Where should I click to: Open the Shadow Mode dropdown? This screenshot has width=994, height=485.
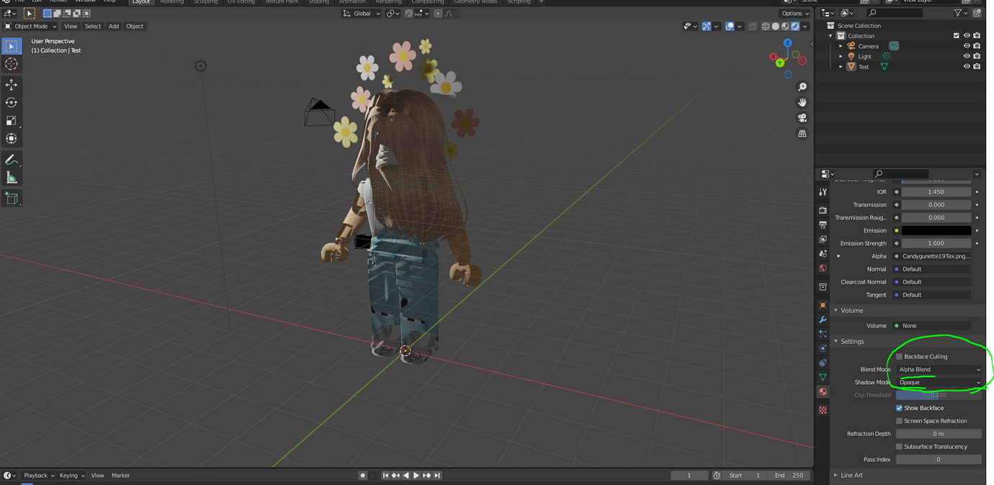pyautogui.click(x=939, y=383)
